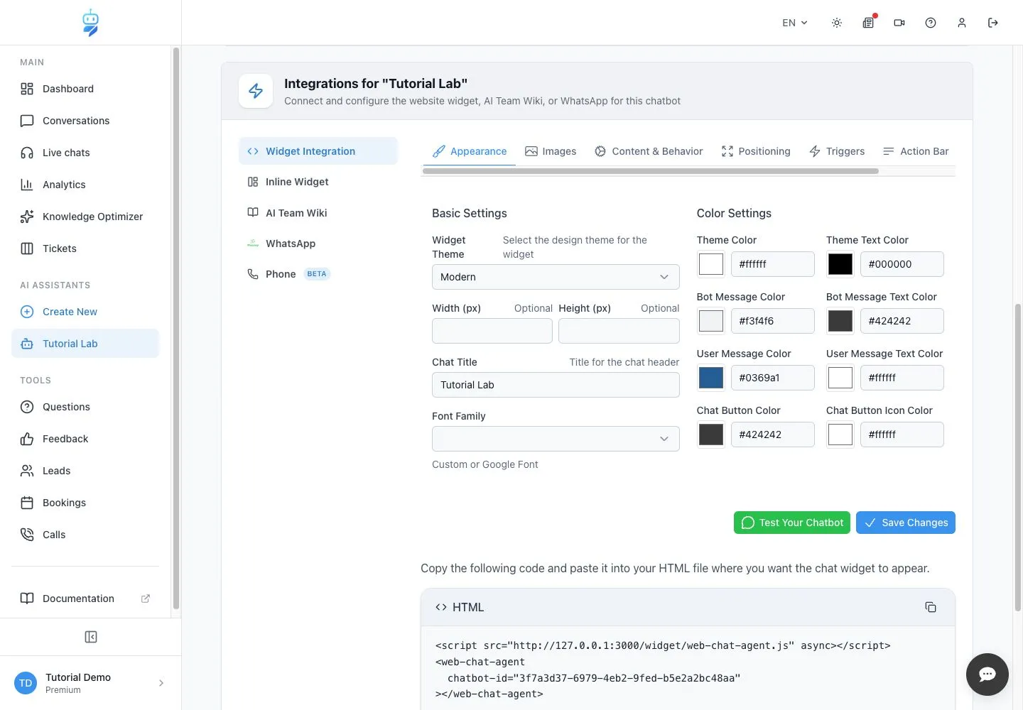Image resolution: width=1023 pixels, height=710 pixels.
Task: Open Calls page
Action: pos(85,535)
